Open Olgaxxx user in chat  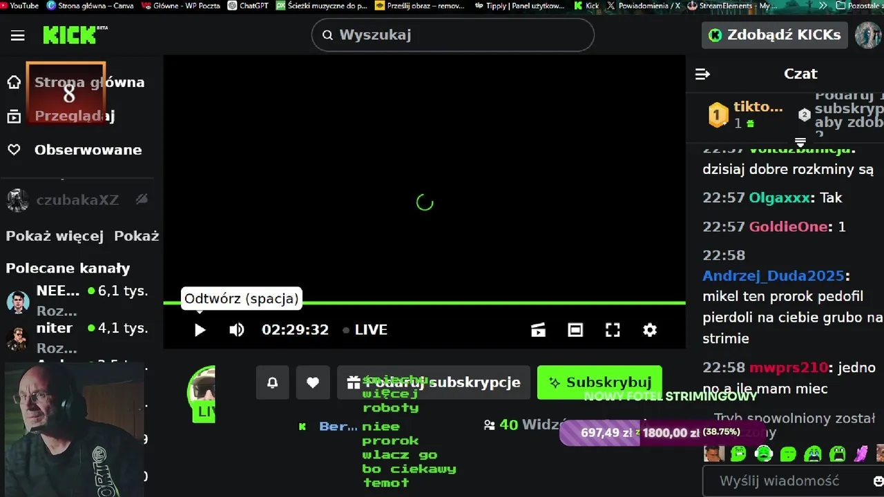(779, 198)
